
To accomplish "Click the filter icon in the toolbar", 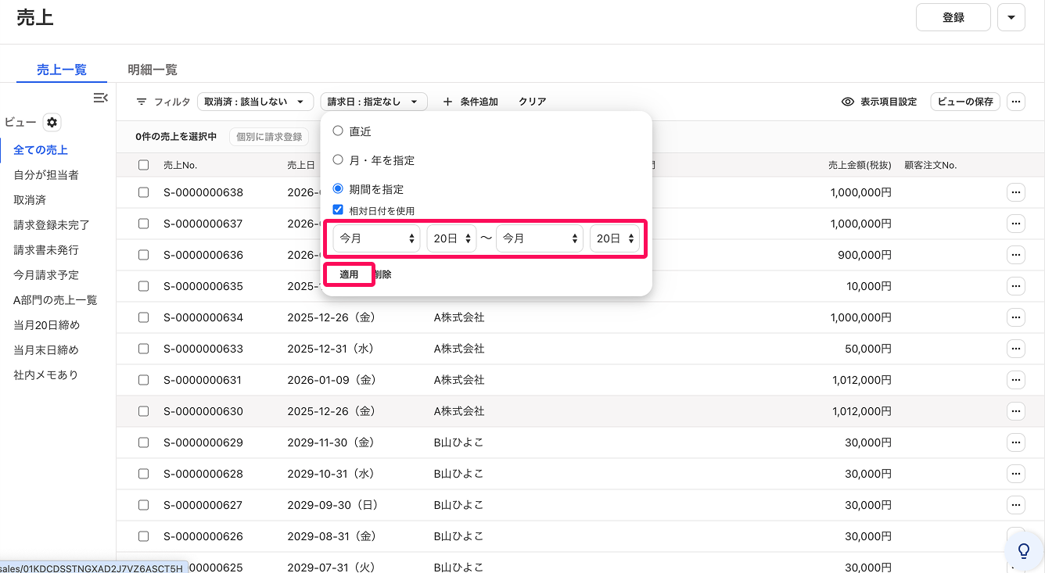I will [142, 102].
